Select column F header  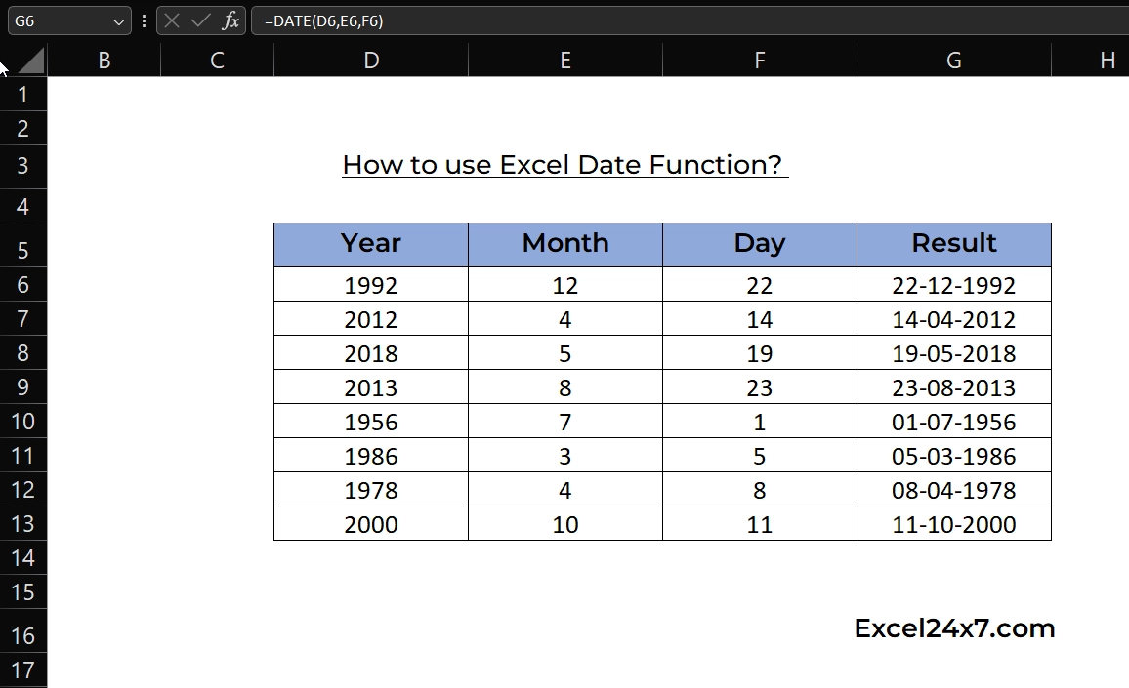pyautogui.click(x=760, y=61)
